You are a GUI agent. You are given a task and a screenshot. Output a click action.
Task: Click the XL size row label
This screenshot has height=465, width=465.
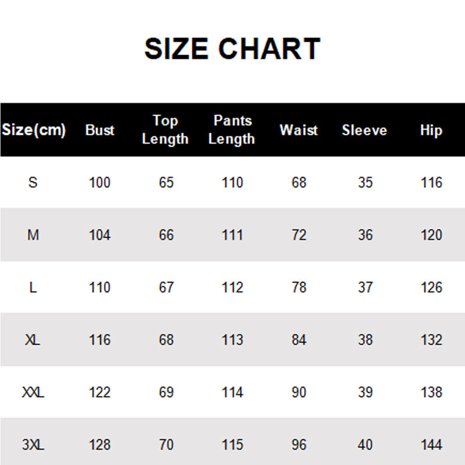(33, 339)
